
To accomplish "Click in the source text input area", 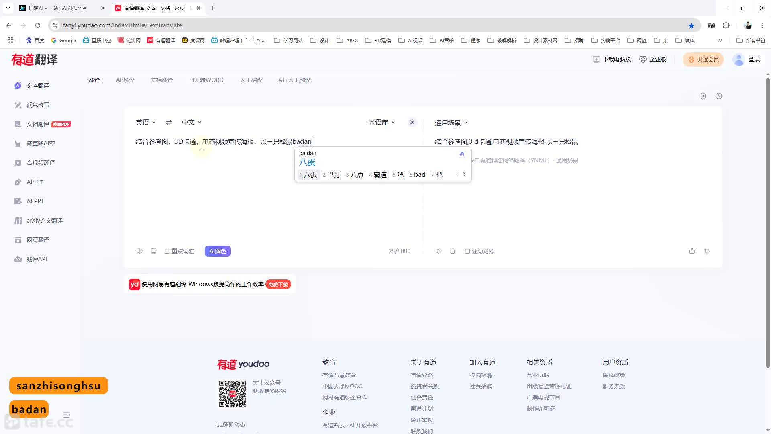I will [273, 189].
